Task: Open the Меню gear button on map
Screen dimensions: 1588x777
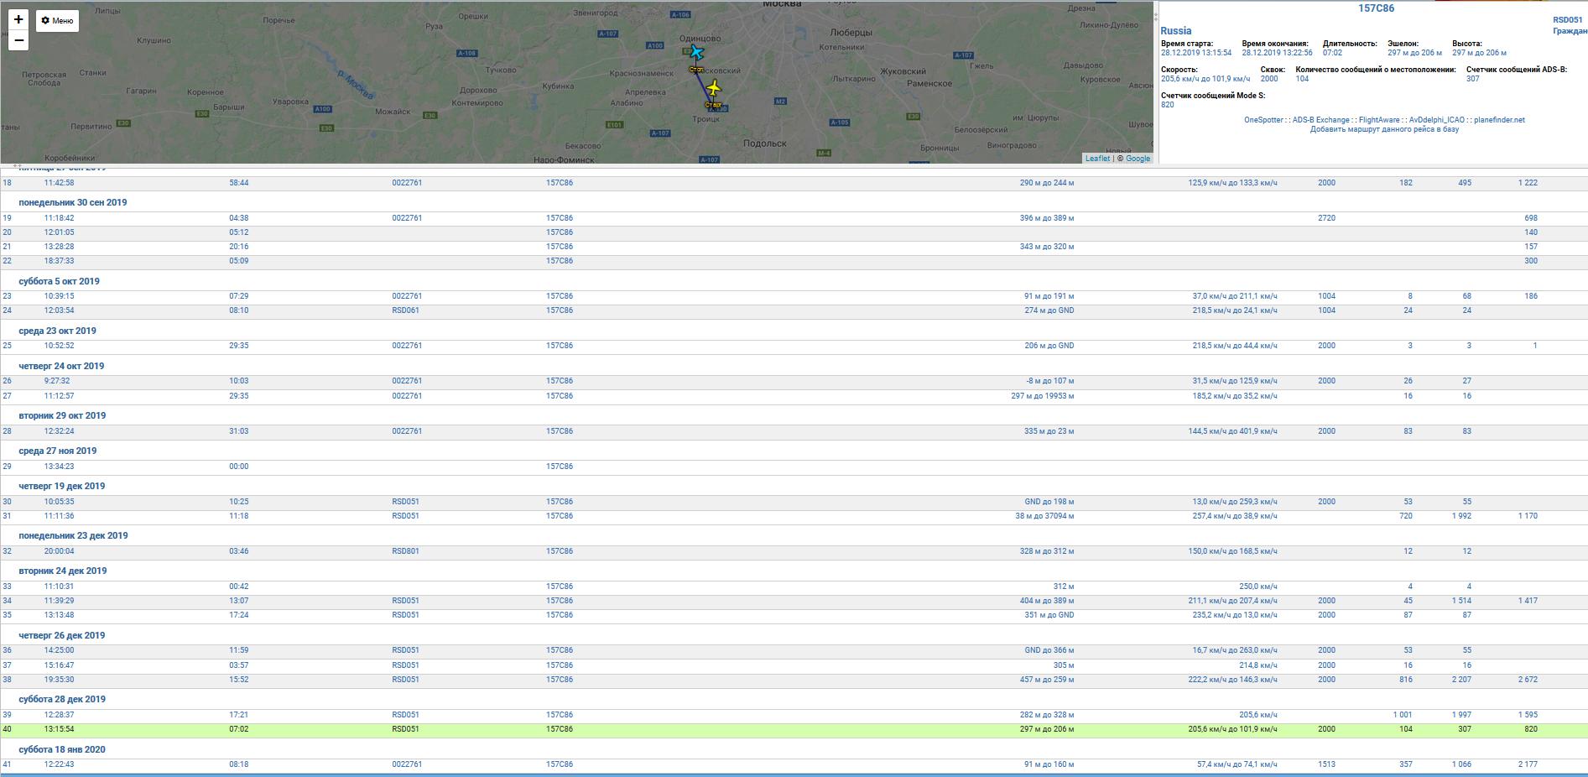Action: click(57, 21)
